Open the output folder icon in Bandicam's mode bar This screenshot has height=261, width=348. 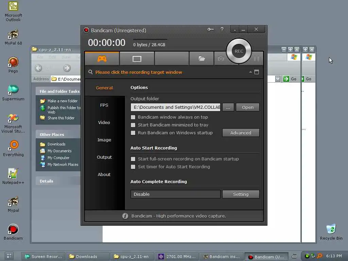(202, 58)
